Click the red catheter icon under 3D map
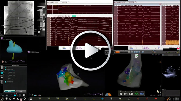The height and width of the screenshot is (101, 181). coord(40,95)
